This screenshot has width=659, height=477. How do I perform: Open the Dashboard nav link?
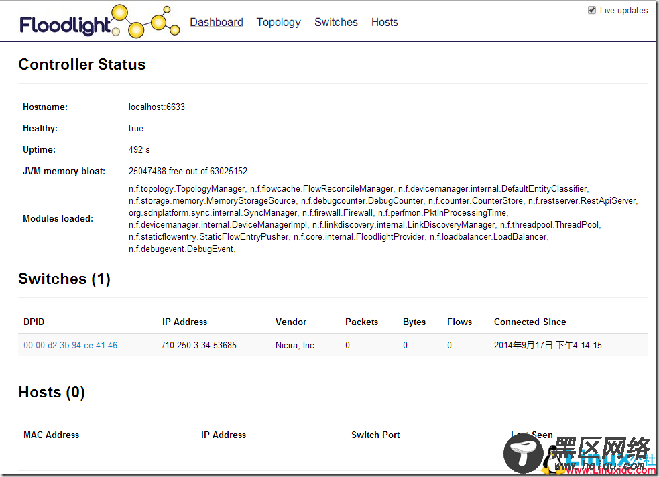click(217, 22)
